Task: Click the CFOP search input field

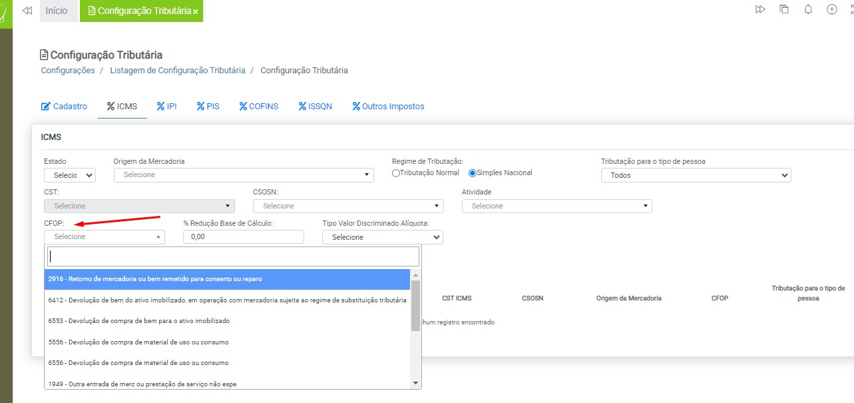Action: pyautogui.click(x=233, y=256)
